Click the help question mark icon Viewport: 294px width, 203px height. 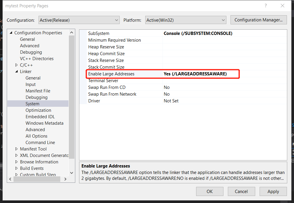265,6
